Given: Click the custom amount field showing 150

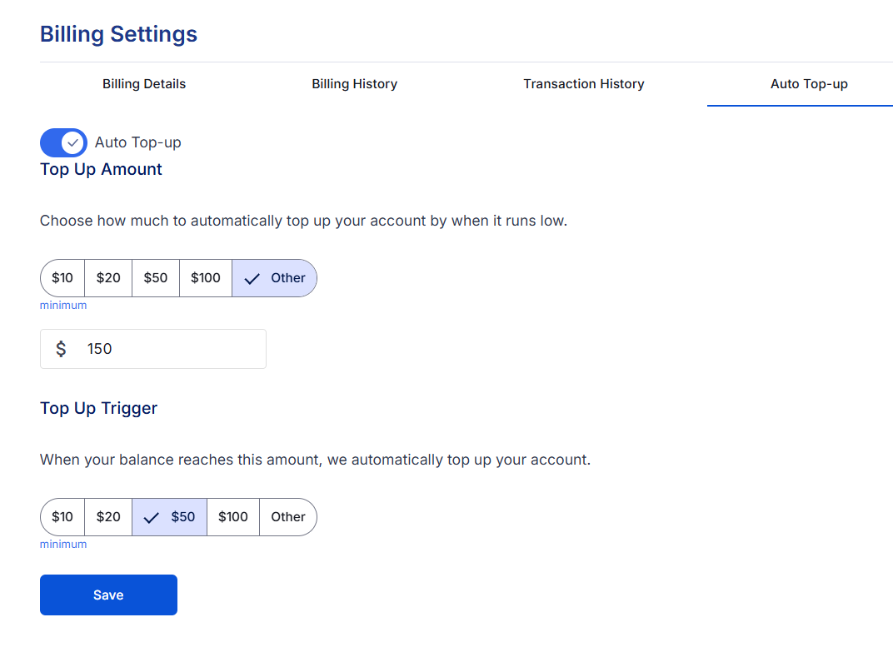Looking at the screenshot, I should click(167, 349).
